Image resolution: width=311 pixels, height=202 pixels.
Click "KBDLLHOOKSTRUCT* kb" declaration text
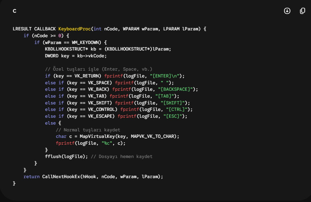click(x=70, y=49)
